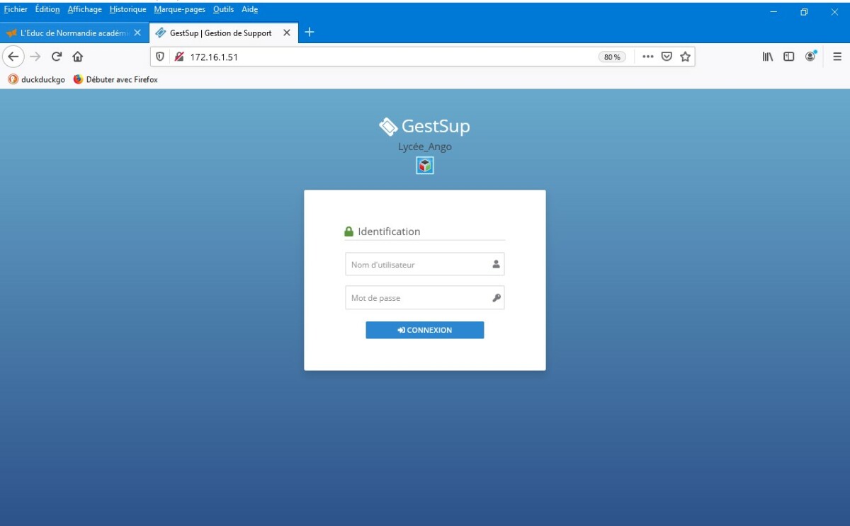Bookmark this page with the star
850x526 pixels.
click(x=685, y=57)
